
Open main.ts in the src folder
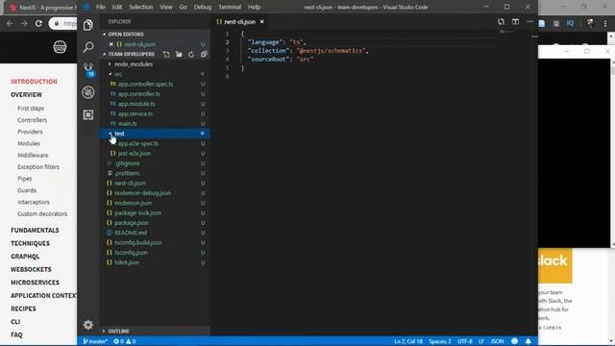[128, 124]
